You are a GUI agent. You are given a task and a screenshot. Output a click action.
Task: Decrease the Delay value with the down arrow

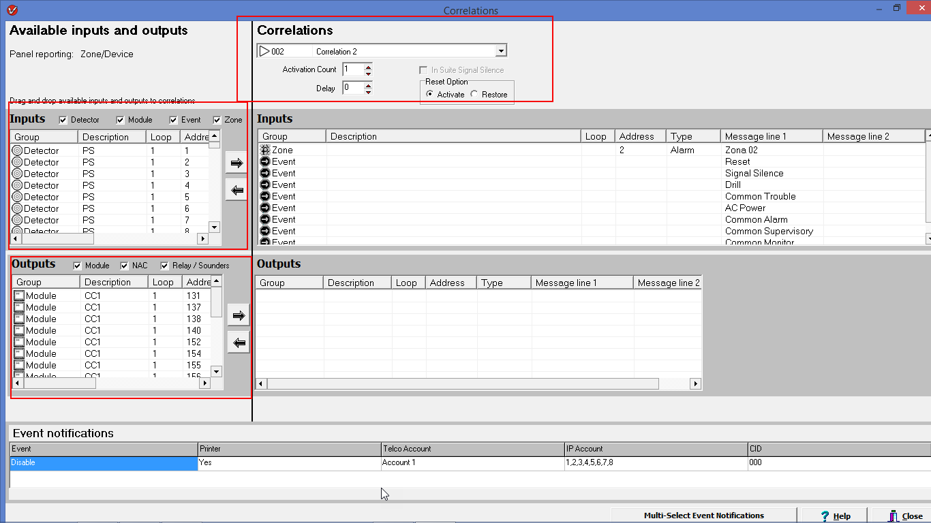click(x=368, y=91)
